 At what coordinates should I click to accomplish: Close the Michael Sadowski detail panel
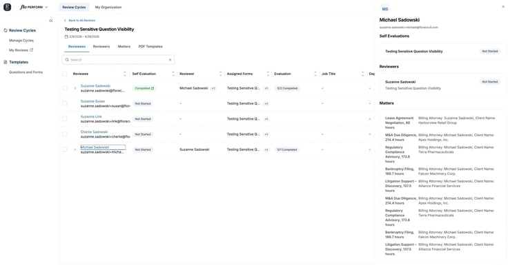(503, 6)
